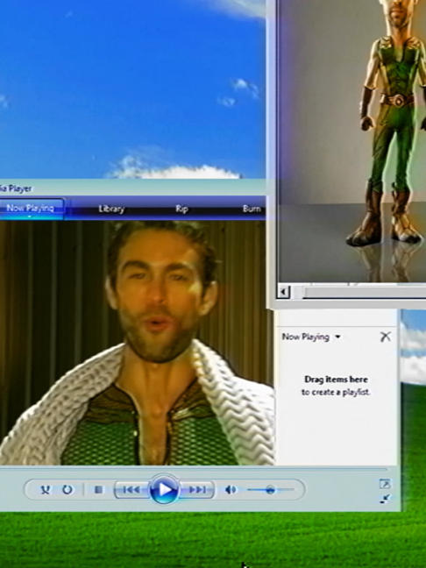The image size is (426, 568).
Task: Turn on shuffle in the player controls
Action: click(46, 490)
